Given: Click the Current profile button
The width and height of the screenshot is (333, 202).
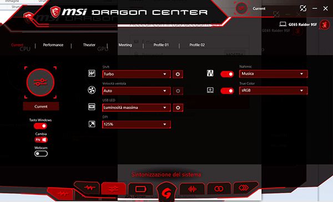Looking at the screenshot, I should pos(41,106).
